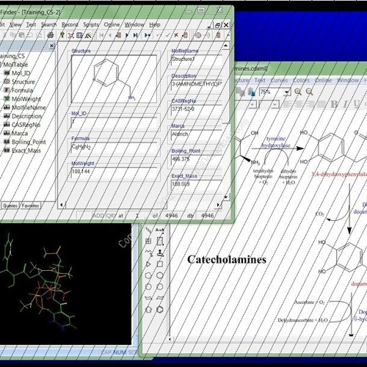Select the cycloheptane ring tool
367x367 pixels.
click(x=148, y=287)
